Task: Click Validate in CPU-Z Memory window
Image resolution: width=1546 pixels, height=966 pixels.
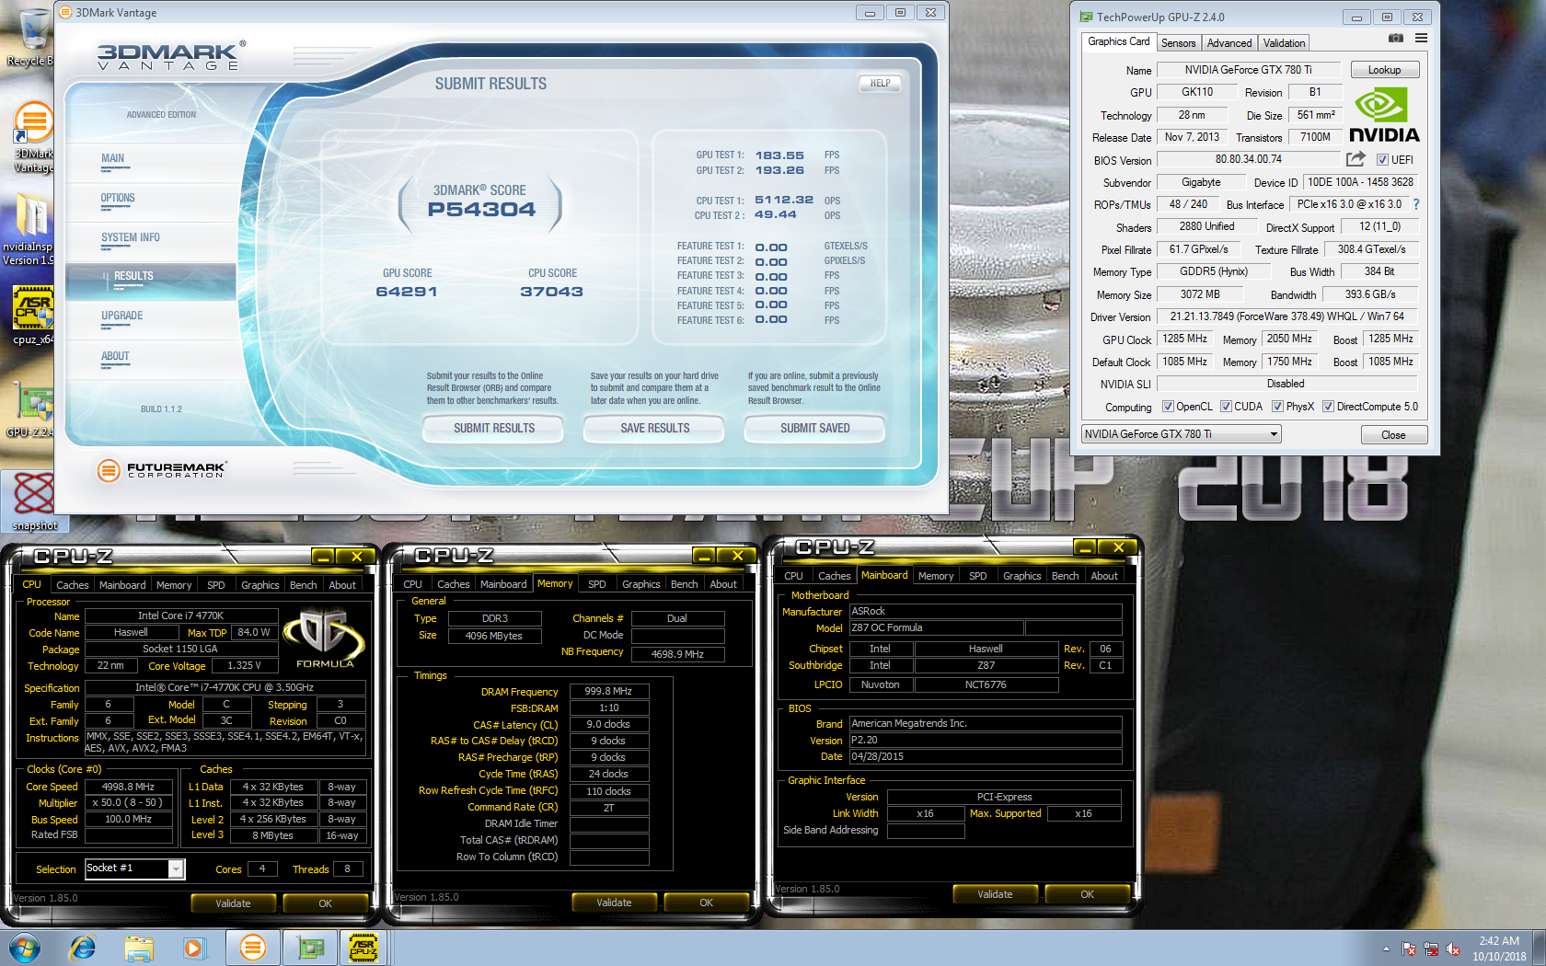Action: coord(614,903)
